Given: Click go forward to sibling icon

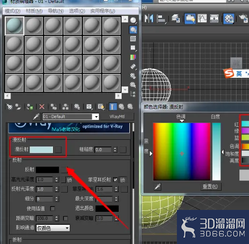Looking at the screenshot, I should [130, 107].
